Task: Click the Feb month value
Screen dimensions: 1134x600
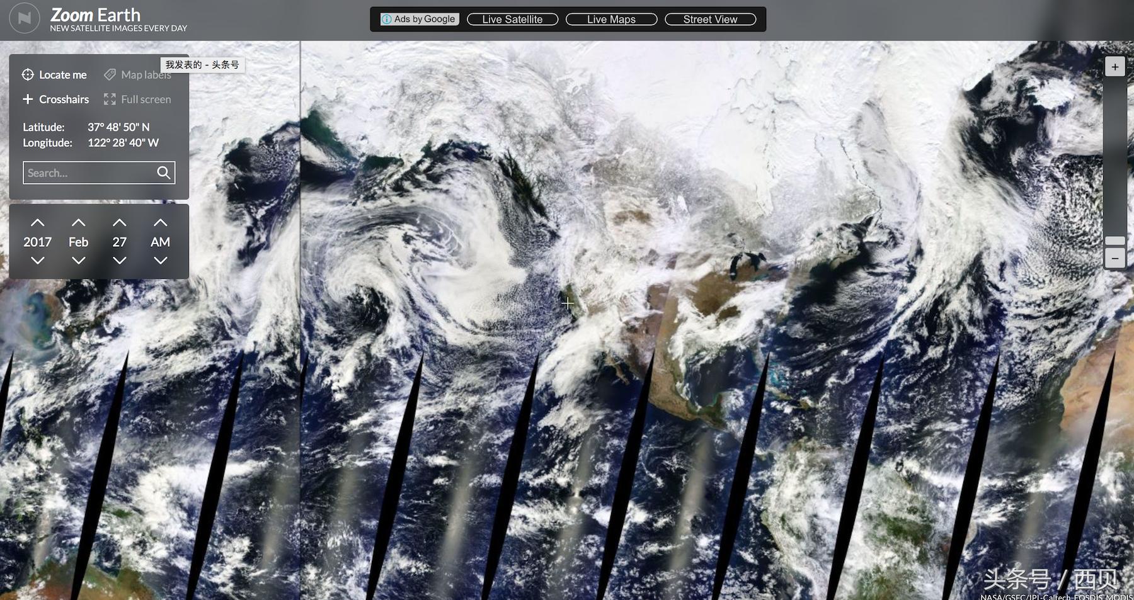Action: tap(79, 242)
